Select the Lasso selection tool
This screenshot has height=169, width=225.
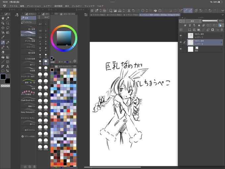click(8, 28)
